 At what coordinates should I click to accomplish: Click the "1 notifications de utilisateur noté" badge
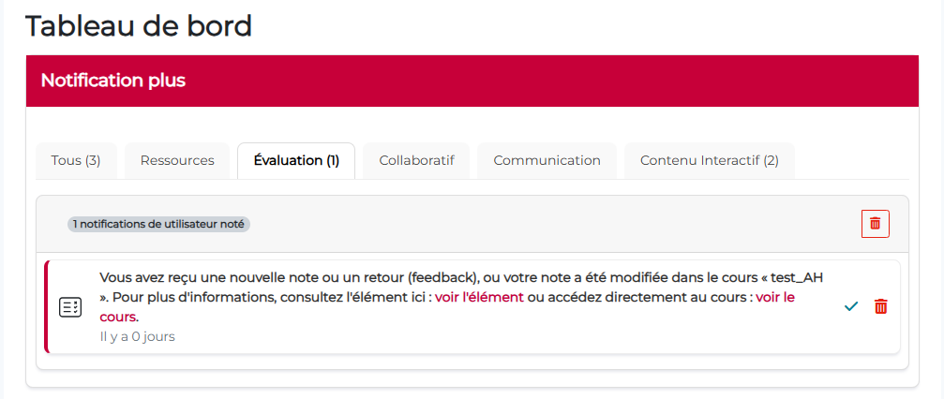coord(158,225)
